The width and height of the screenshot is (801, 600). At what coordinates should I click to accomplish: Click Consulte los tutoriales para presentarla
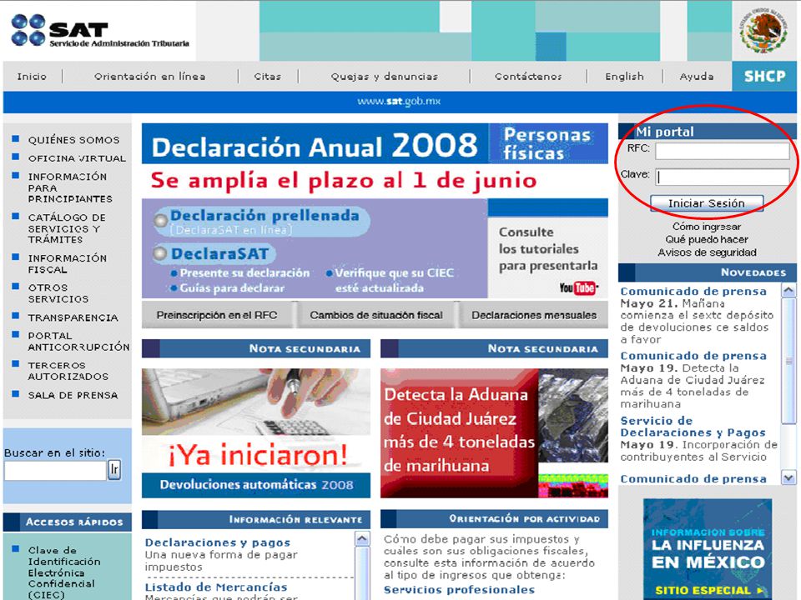548,249
